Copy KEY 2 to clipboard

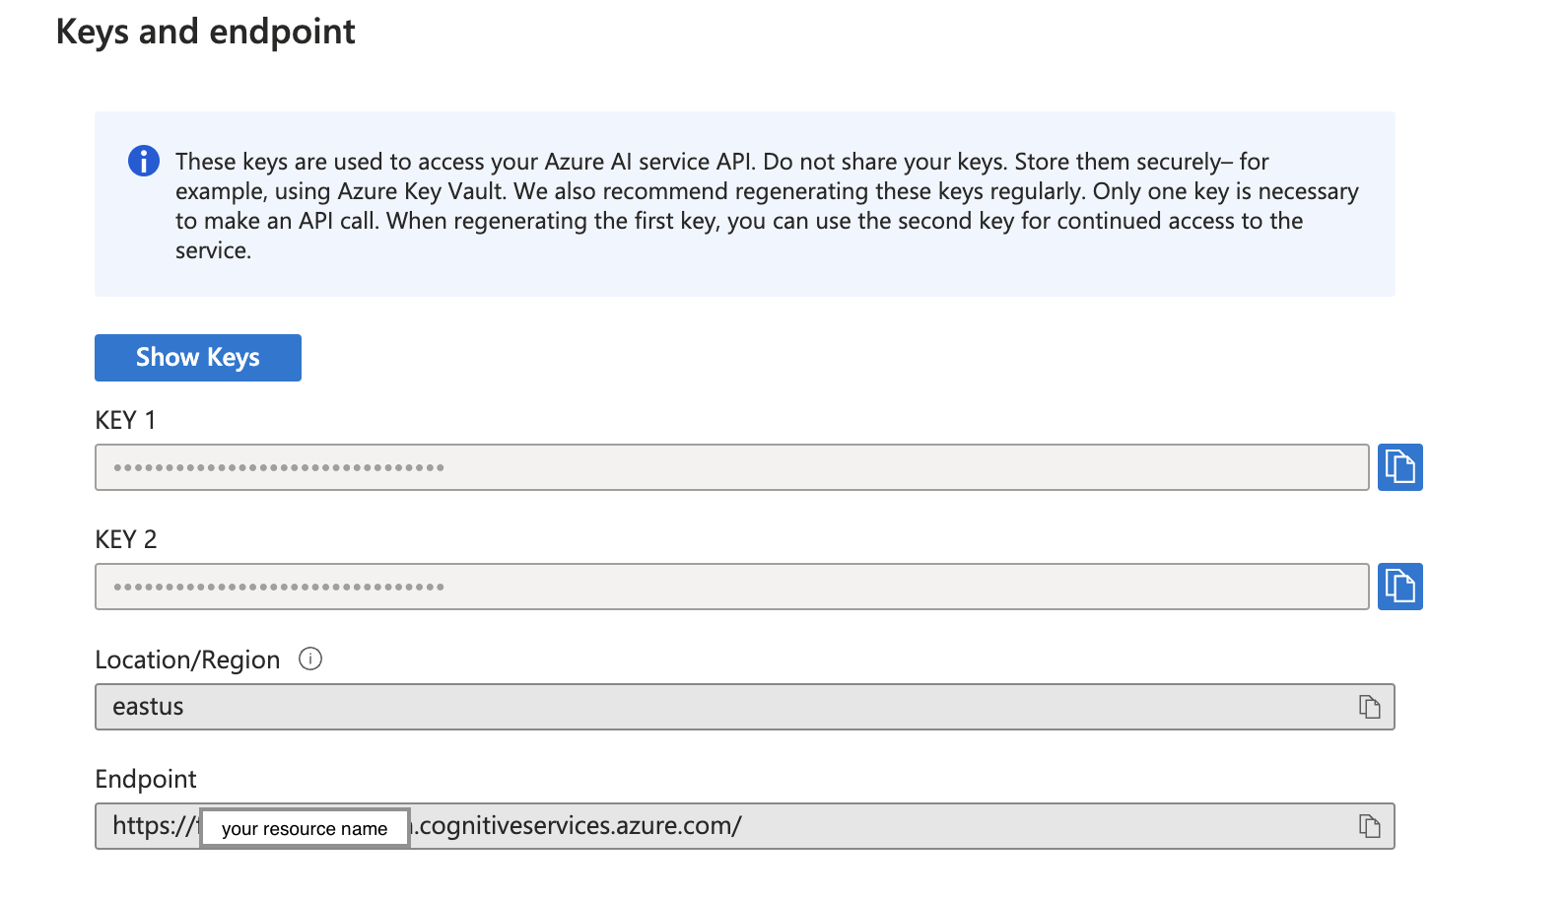click(1399, 587)
